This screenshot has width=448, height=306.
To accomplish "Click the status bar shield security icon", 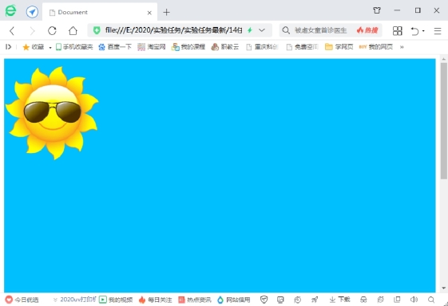I will [264, 300].
